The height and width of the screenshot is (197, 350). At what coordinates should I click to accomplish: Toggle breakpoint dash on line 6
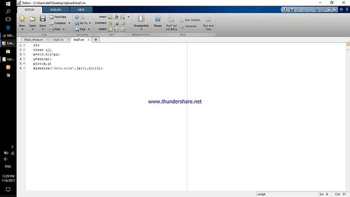click(x=24, y=68)
